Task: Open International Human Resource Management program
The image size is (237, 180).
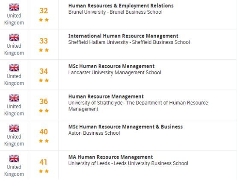Action: pyautogui.click(x=123, y=36)
